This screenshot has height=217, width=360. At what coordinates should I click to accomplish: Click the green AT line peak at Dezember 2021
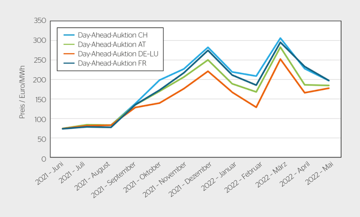[x=208, y=60]
